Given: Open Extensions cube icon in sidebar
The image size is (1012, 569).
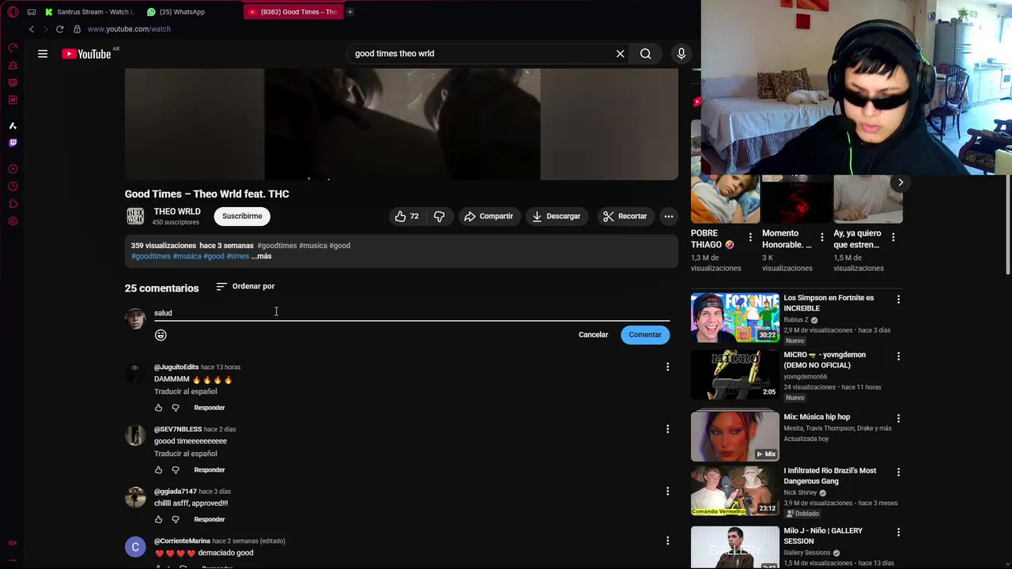Looking at the screenshot, I should click(x=13, y=204).
